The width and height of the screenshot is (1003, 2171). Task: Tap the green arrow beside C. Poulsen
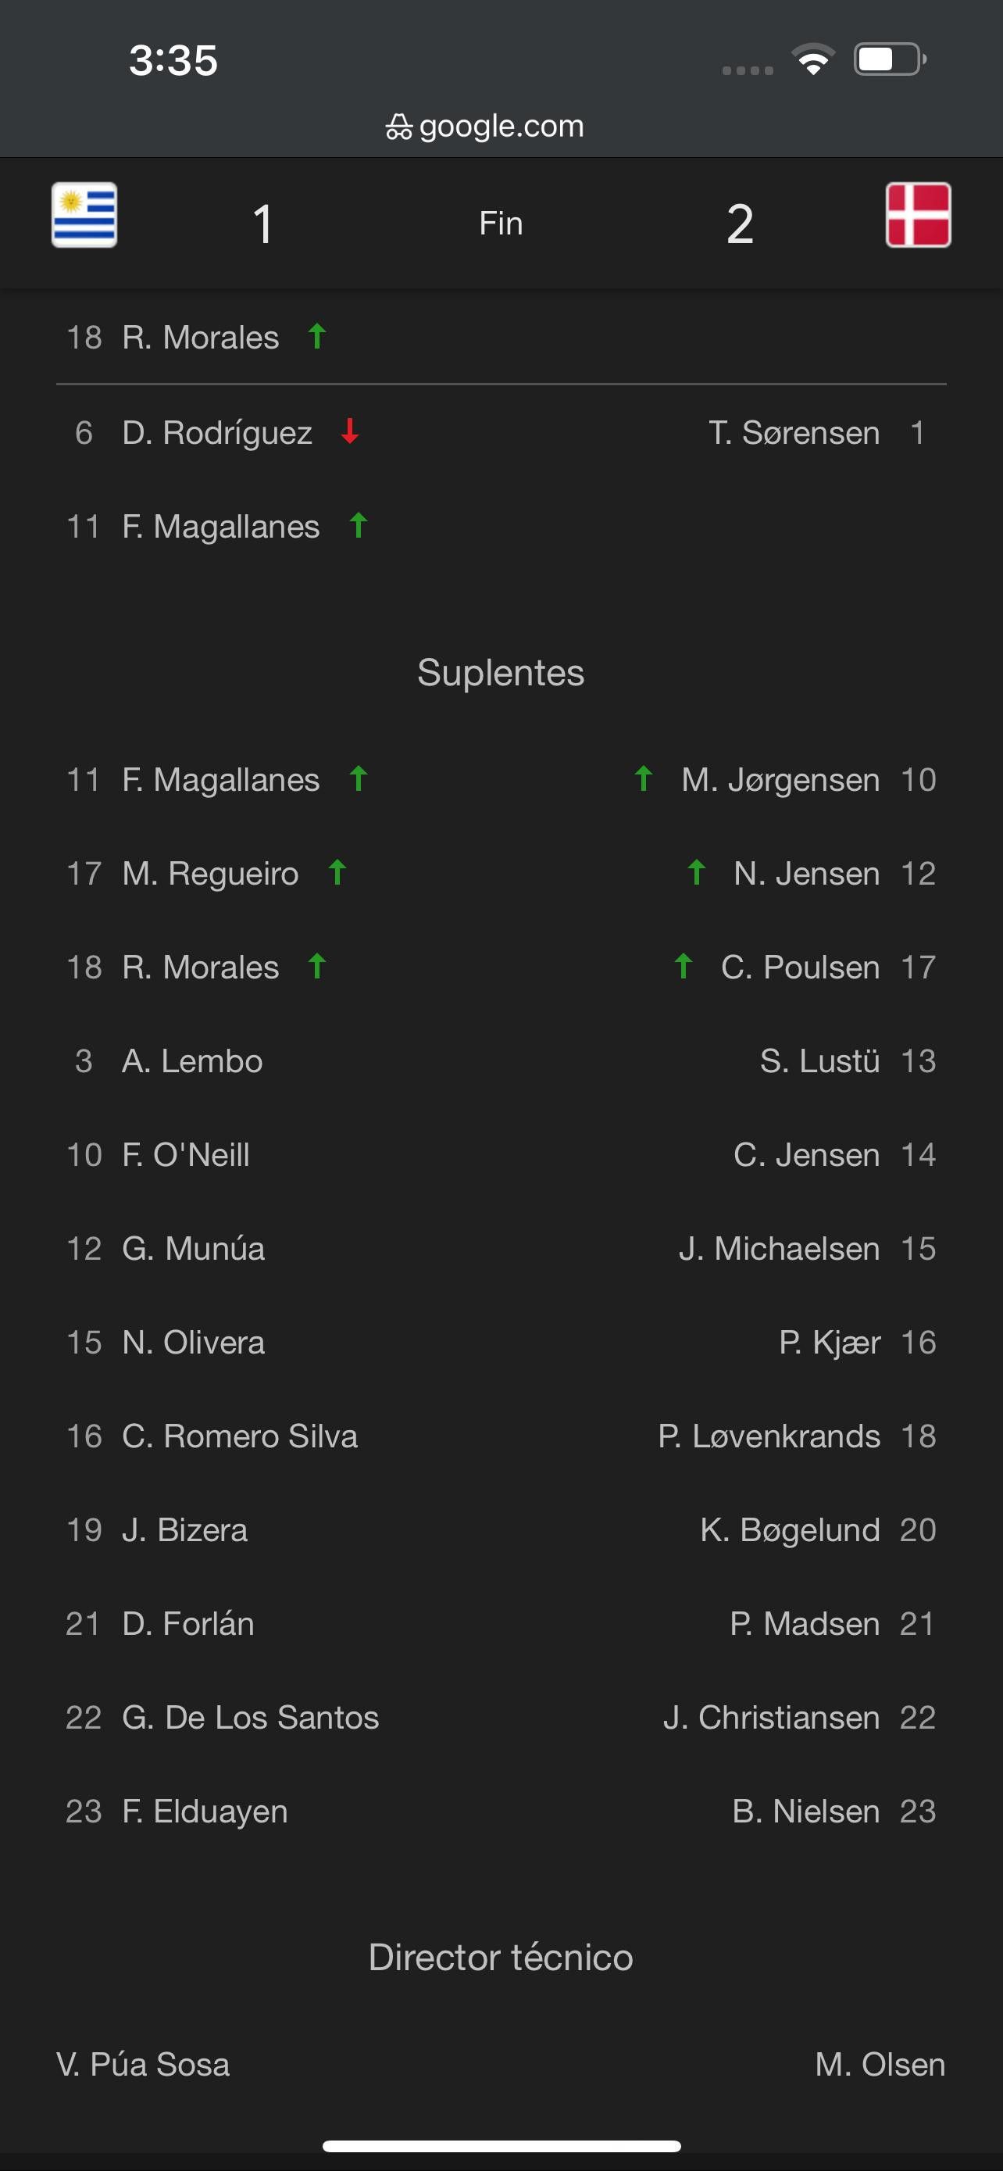pyautogui.click(x=683, y=966)
